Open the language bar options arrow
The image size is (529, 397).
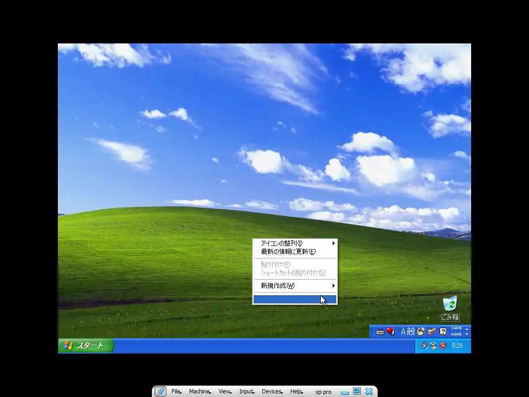[x=467, y=334]
